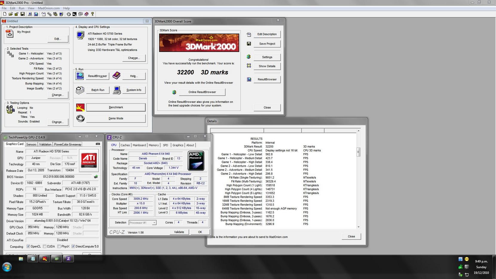This screenshot has width=496, height=279.
Task: Toggle the CUDA checkbox in GPU-Z
Action: click(x=45, y=246)
